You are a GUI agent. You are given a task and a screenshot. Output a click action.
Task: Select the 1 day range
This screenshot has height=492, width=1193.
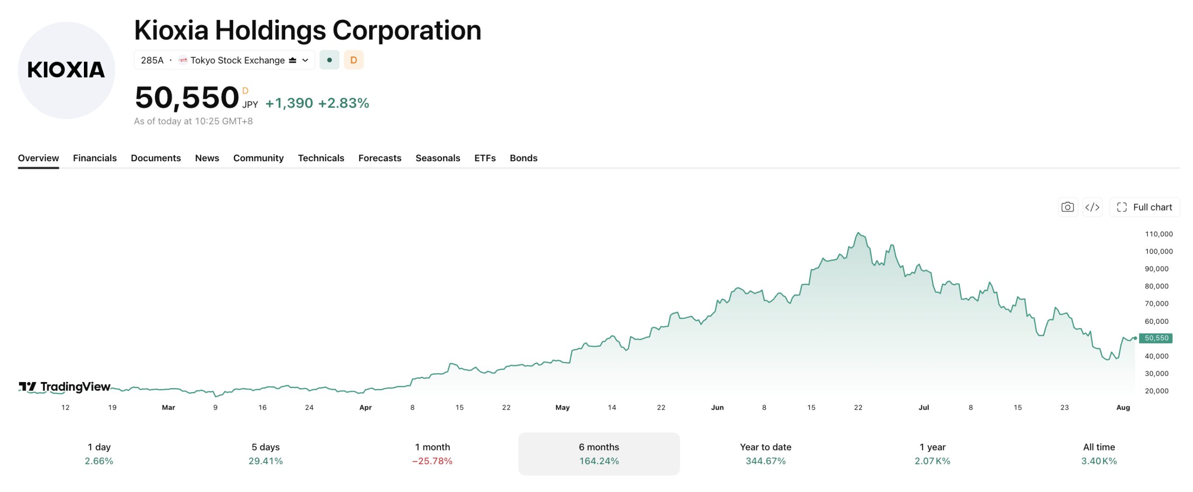99,454
